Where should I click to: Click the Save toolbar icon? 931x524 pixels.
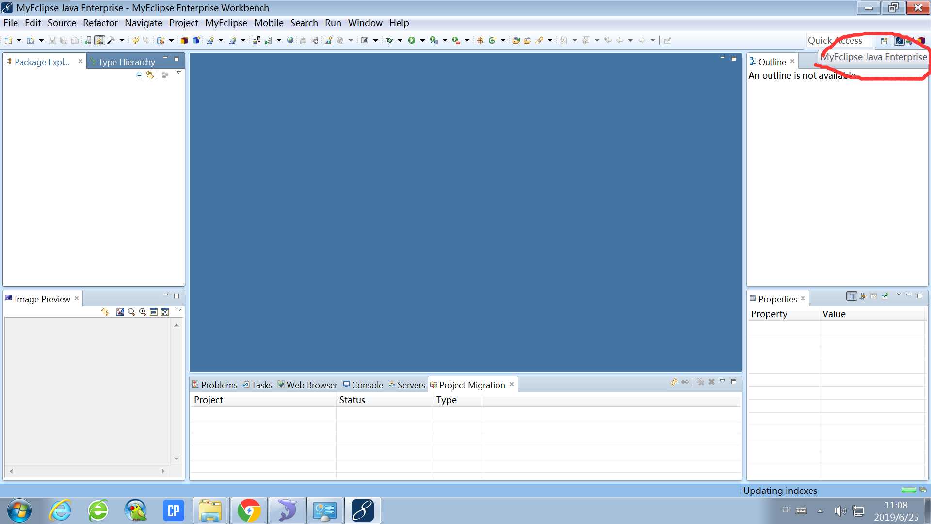[x=52, y=41]
